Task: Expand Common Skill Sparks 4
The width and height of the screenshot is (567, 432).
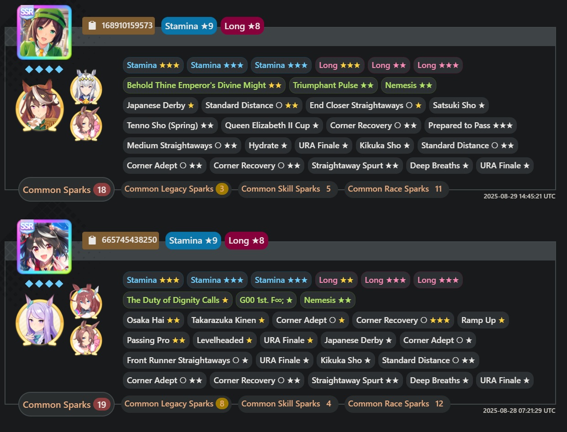Action: coord(287,404)
